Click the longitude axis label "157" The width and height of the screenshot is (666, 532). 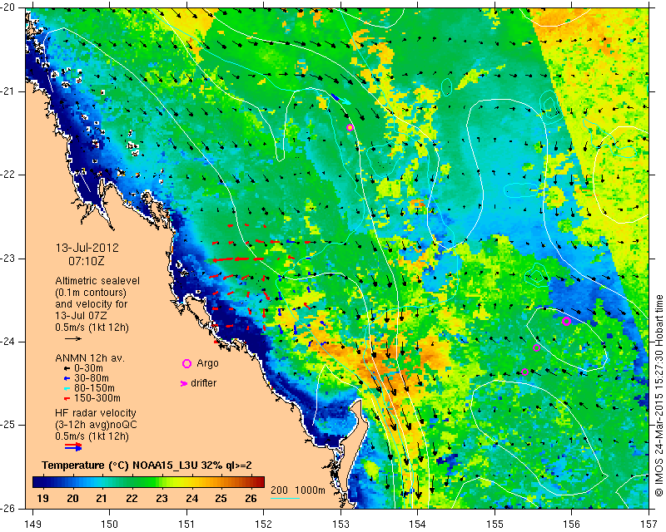(x=649, y=524)
